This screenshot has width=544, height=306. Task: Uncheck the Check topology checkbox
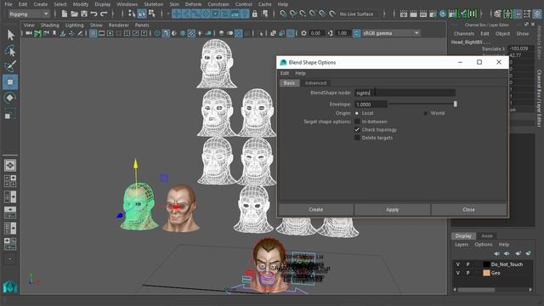[357, 129]
